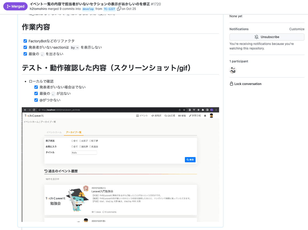Screen dimensions: 308x230
Task: Click the lock icon beside Lock conversation
Action: (232, 84)
